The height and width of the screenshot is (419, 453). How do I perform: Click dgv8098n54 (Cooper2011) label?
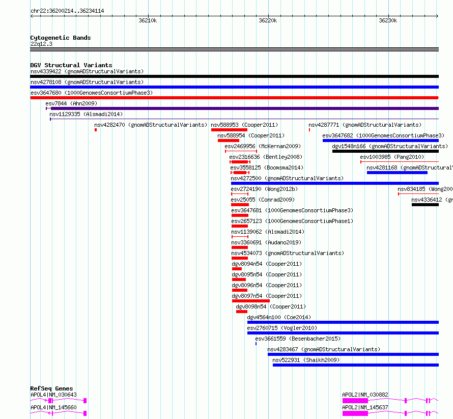(x=271, y=306)
